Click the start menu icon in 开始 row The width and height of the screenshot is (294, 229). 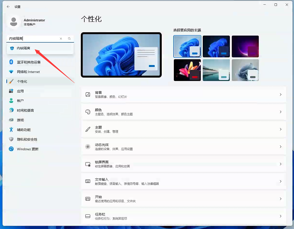coord(88,199)
